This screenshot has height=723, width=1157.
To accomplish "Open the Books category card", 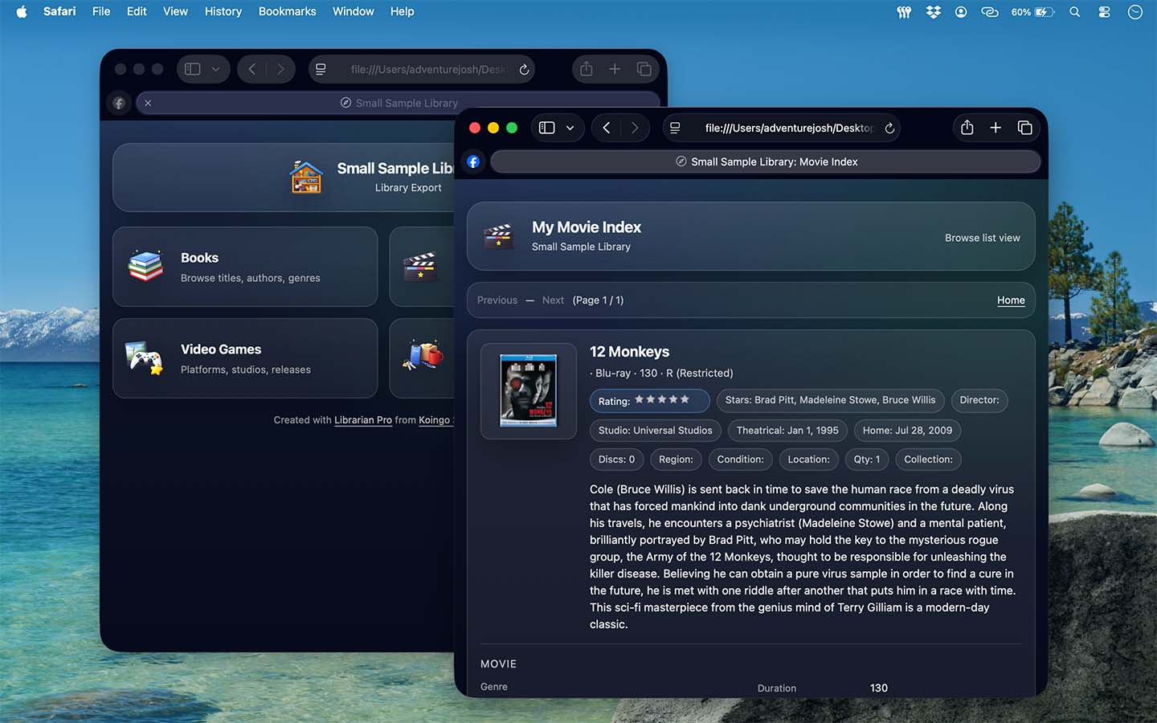I will tap(245, 267).
